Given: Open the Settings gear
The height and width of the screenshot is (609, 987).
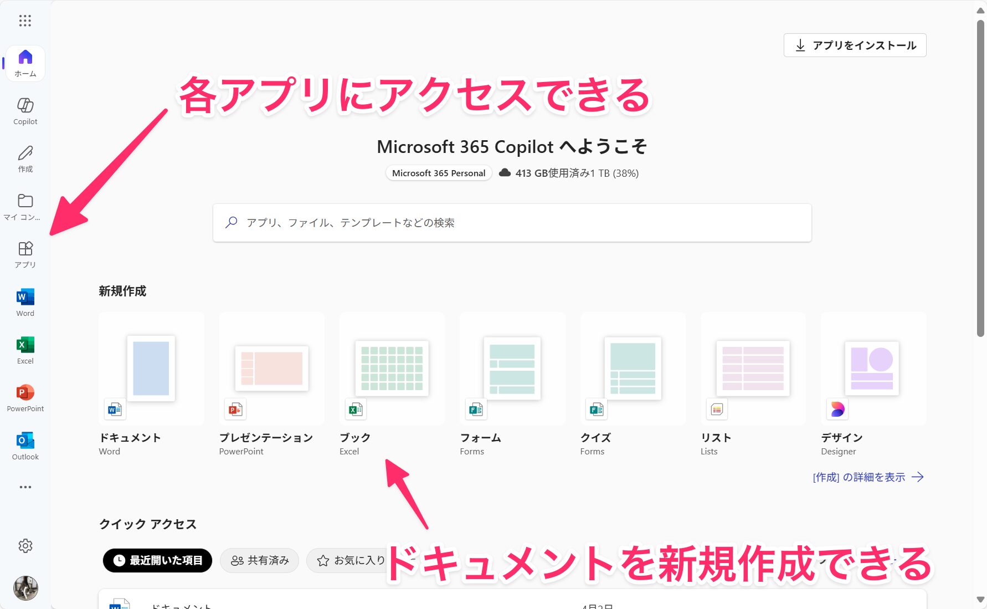Looking at the screenshot, I should [x=25, y=546].
